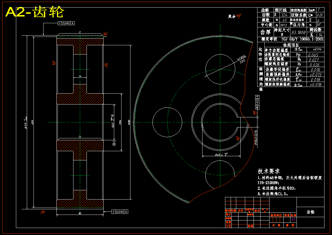The width and height of the screenshot is (332, 235).
Task: Click the '±0.014' tolerance value
Action: [x=317, y=49]
